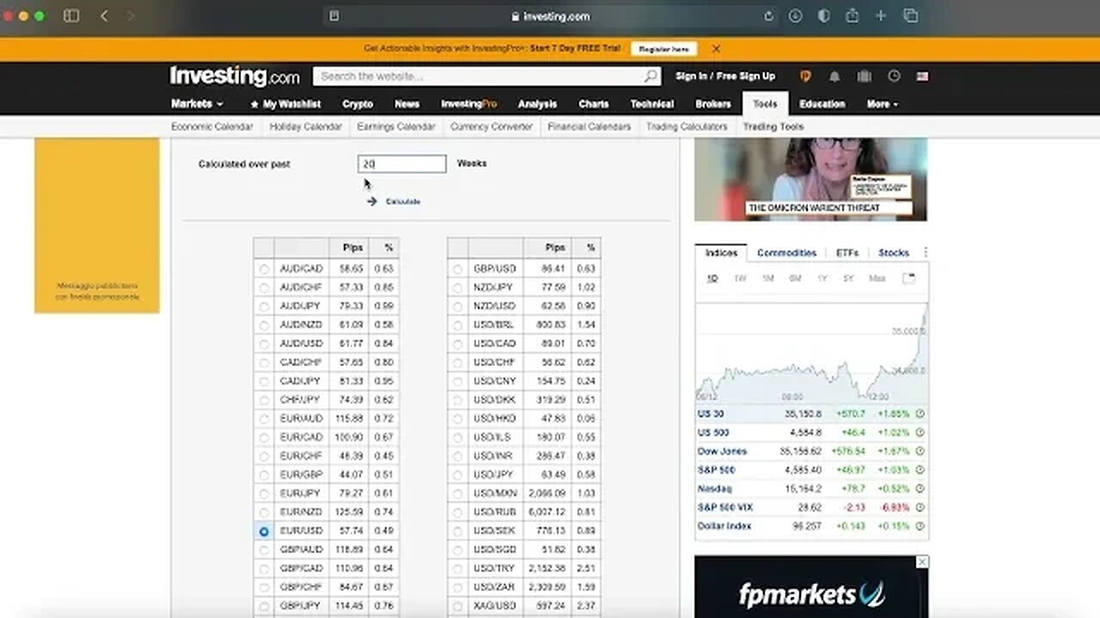1100x618 pixels.
Task: Close the fpmarkets ad with X icon
Action: pos(922,561)
